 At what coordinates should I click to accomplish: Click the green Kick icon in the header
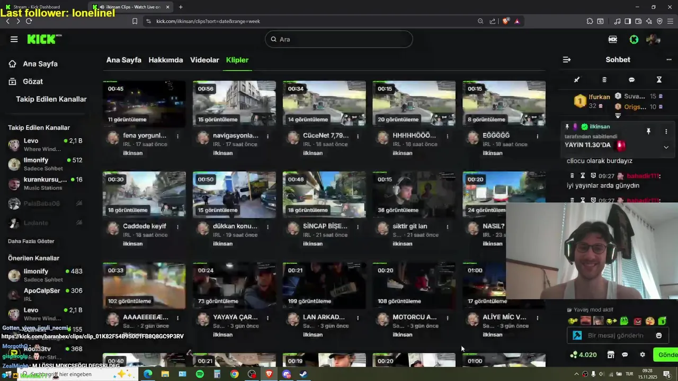click(x=634, y=39)
